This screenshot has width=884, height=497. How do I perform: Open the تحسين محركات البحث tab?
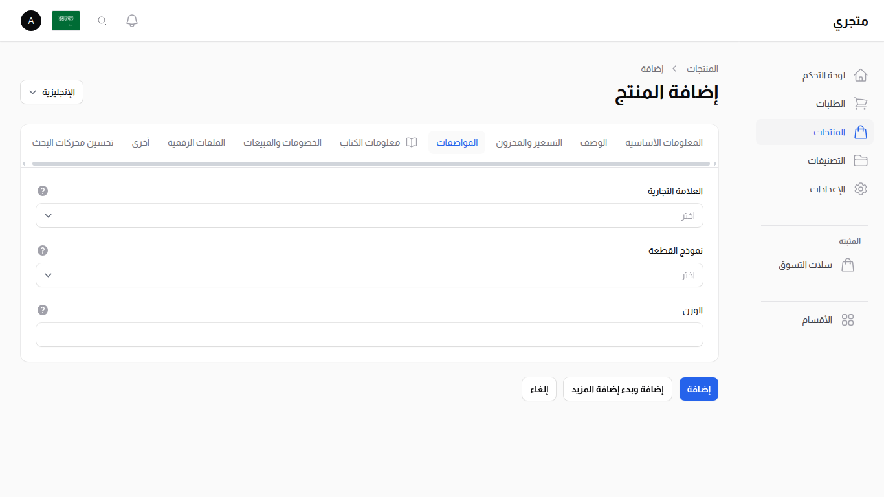pyautogui.click(x=73, y=142)
